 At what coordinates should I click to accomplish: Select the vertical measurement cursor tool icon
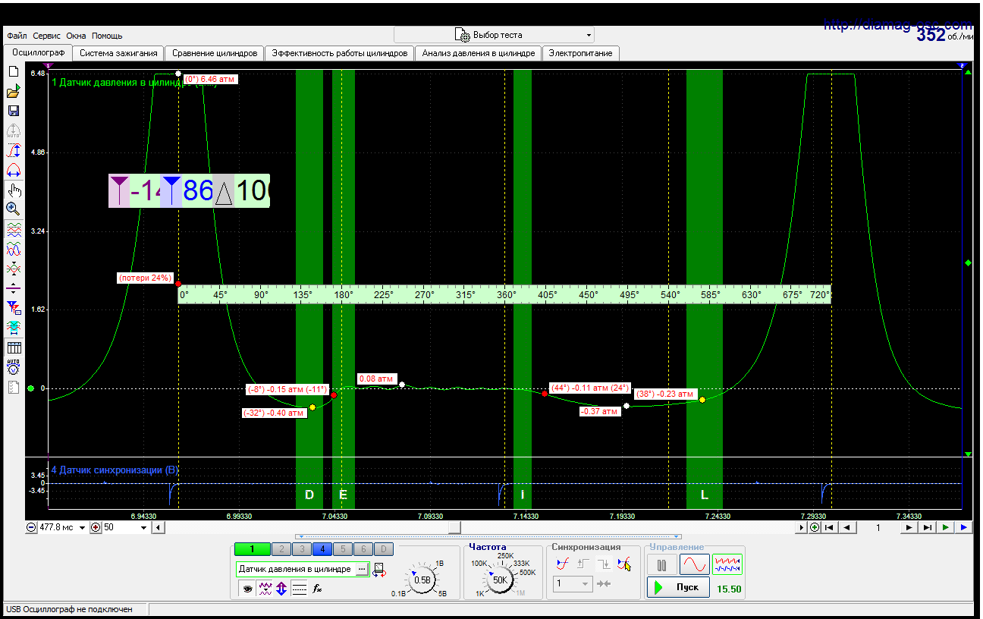tap(13, 150)
